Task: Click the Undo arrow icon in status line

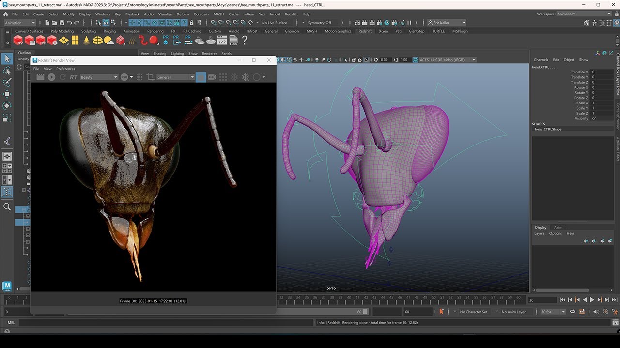Action: tap(69, 23)
